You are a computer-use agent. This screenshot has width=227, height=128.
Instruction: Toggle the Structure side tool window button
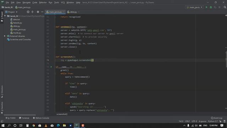point(2,91)
